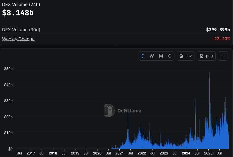
Task: Click the 2018 label on the x-axis
Action: 53,153
